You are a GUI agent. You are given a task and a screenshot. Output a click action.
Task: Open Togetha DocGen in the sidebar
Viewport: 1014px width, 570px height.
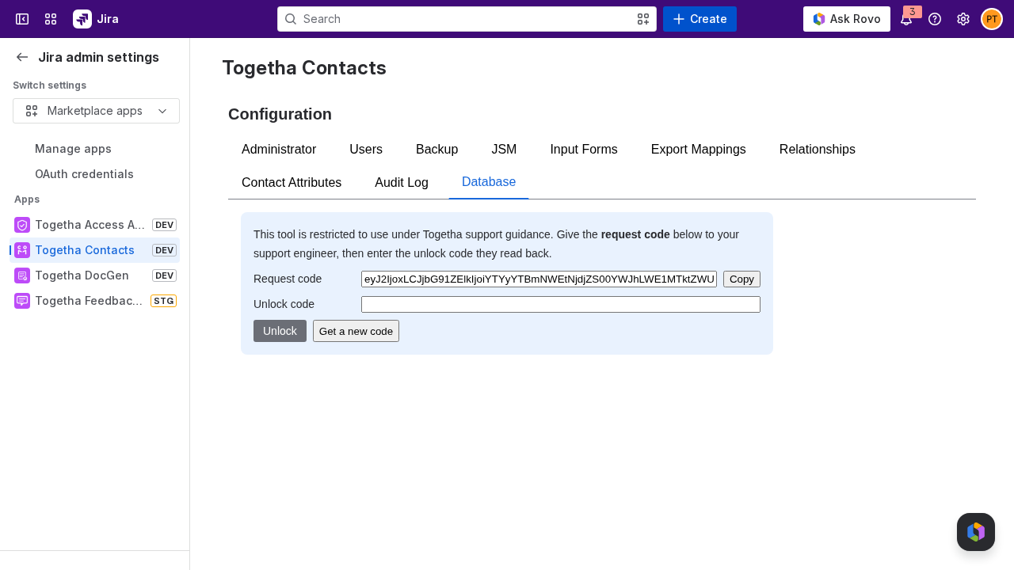tap(94, 275)
